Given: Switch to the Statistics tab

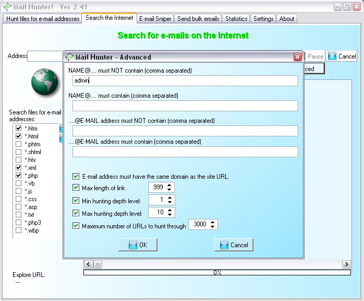Looking at the screenshot, I should pos(236,19).
